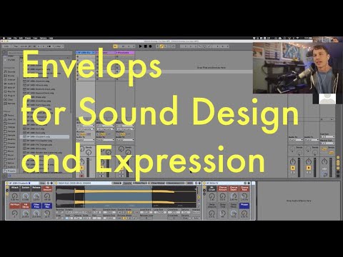This screenshot has height=257, width=343.
Task: Select Plug-ins category in browser
Action: [x=10, y=96]
